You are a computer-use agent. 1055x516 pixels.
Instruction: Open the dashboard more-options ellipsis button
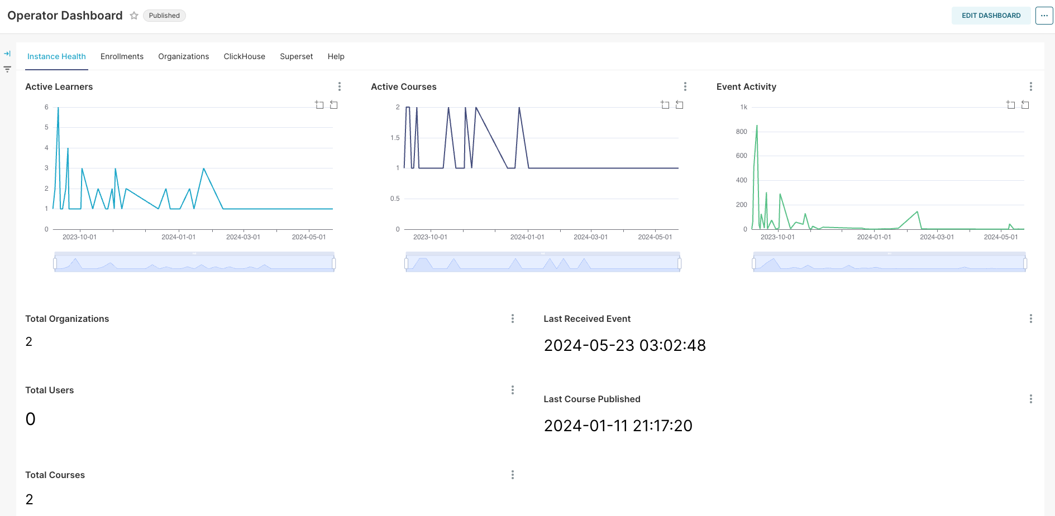pyautogui.click(x=1044, y=16)
